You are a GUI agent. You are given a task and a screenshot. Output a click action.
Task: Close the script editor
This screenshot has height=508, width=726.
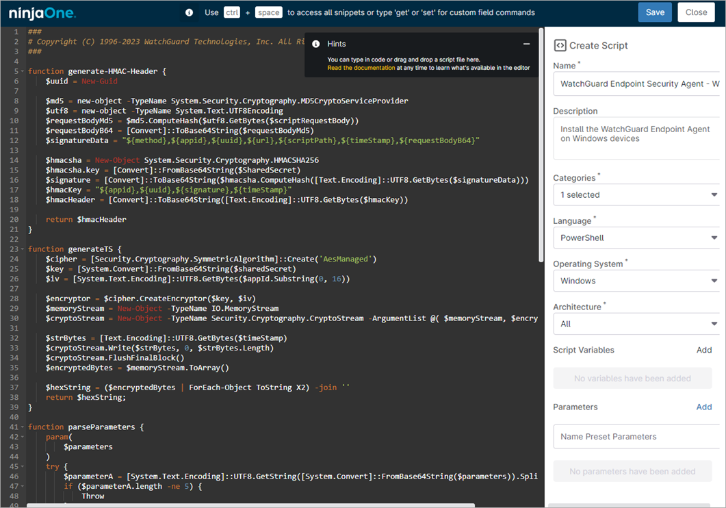696,12
